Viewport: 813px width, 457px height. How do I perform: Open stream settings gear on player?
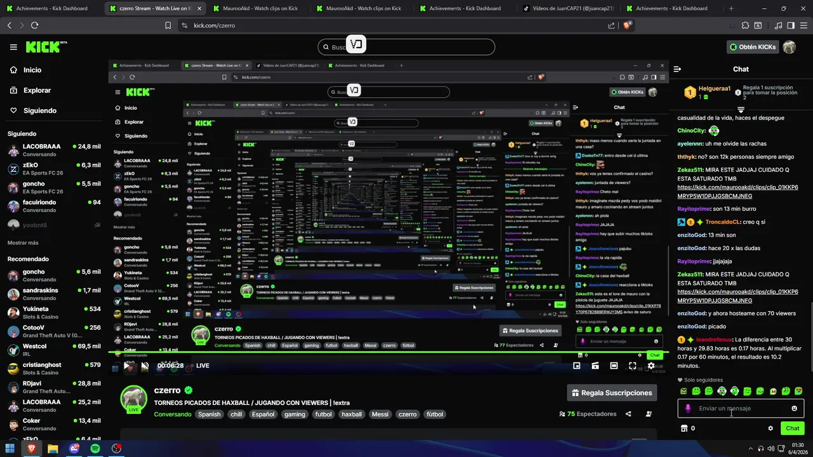point(651,366)
